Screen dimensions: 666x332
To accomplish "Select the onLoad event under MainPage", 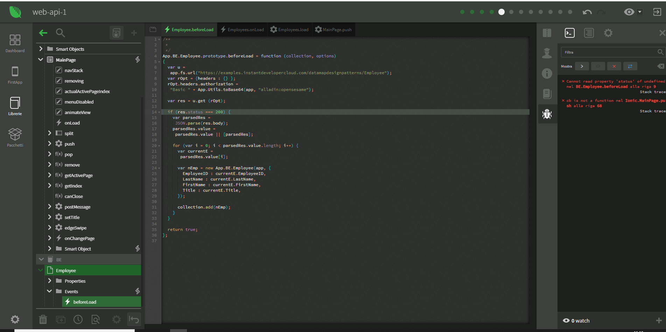I will click(x=72, y=123).
